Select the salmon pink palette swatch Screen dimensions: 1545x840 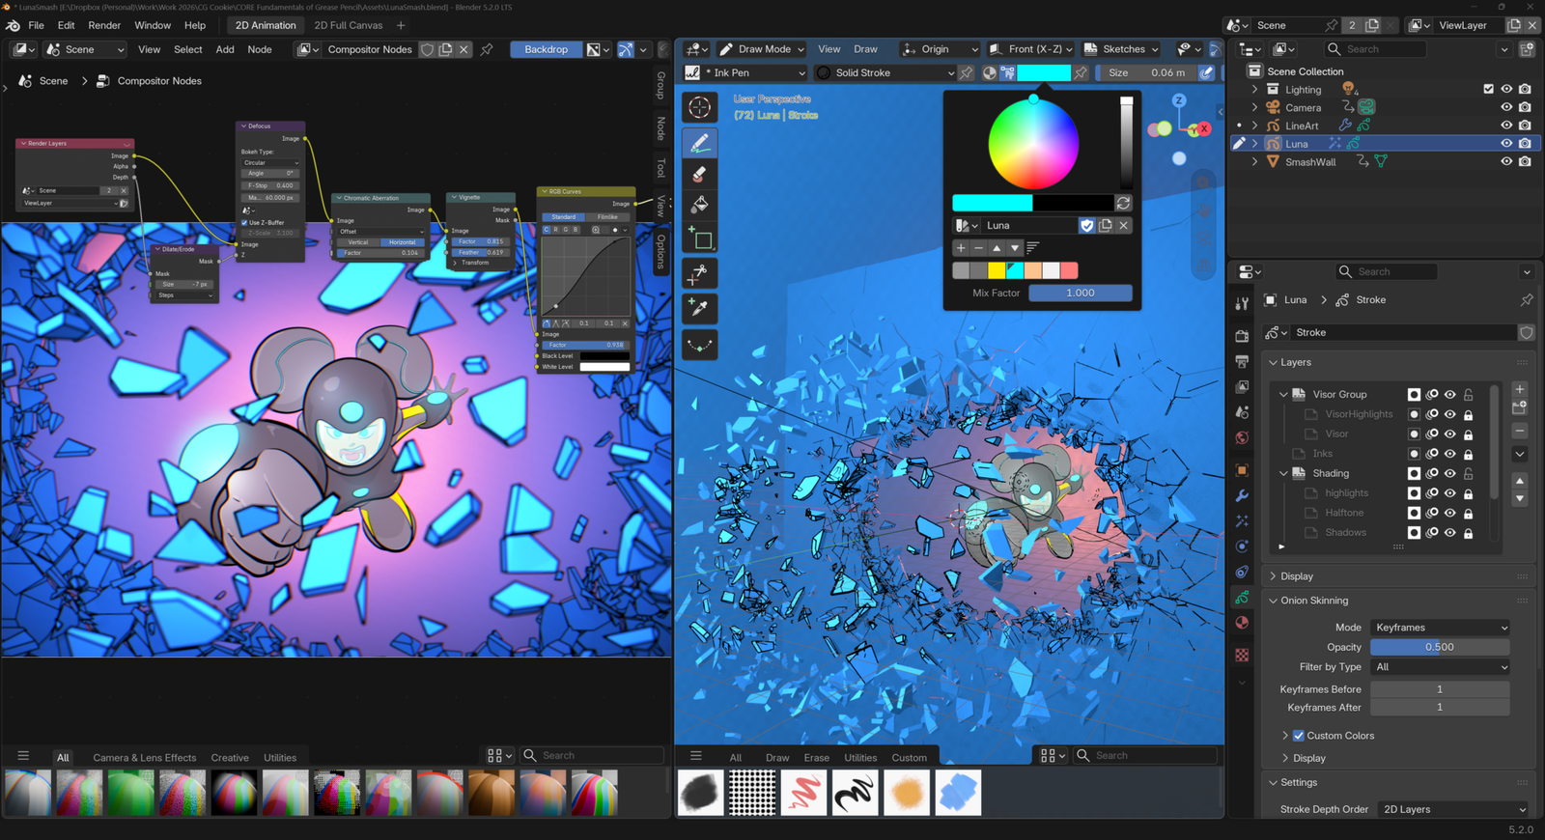(x=1069, y=270)
